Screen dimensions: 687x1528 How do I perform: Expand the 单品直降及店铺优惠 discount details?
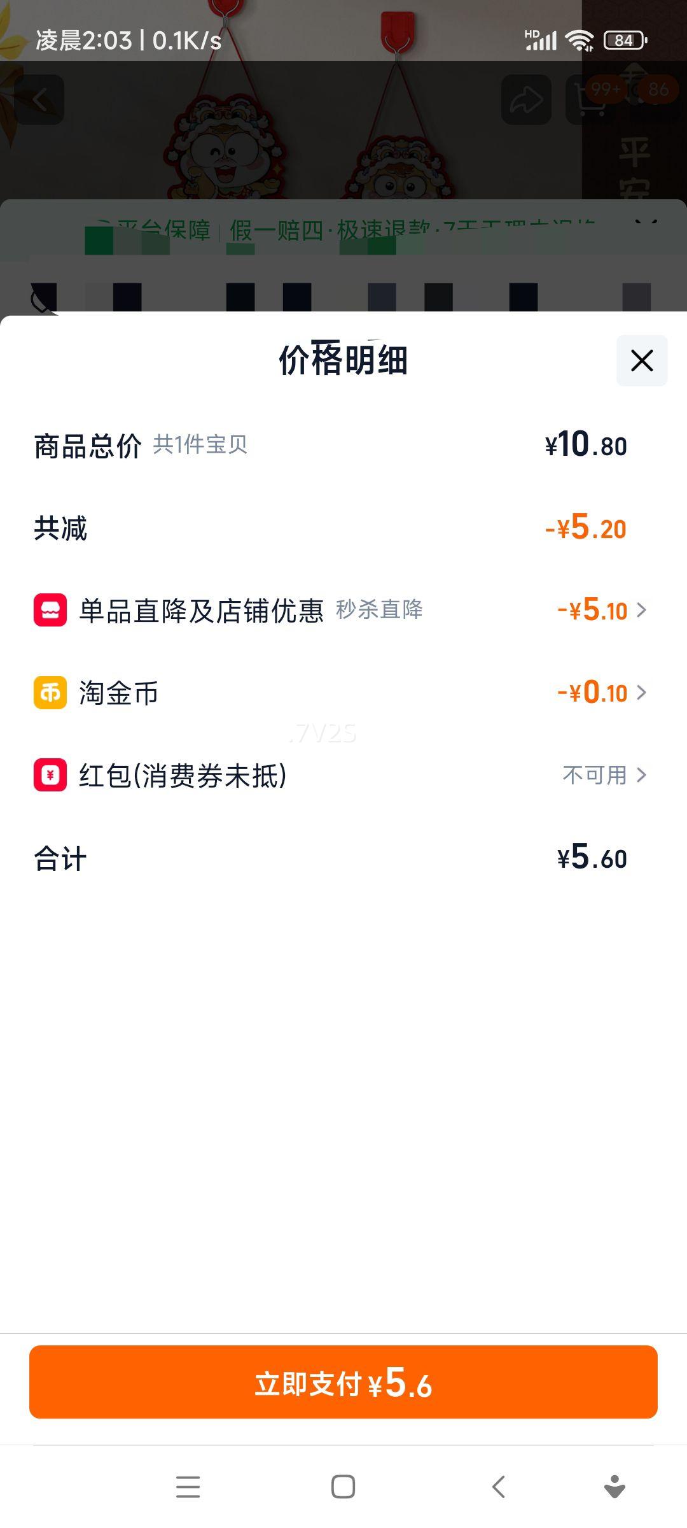[x=601, y=610]
